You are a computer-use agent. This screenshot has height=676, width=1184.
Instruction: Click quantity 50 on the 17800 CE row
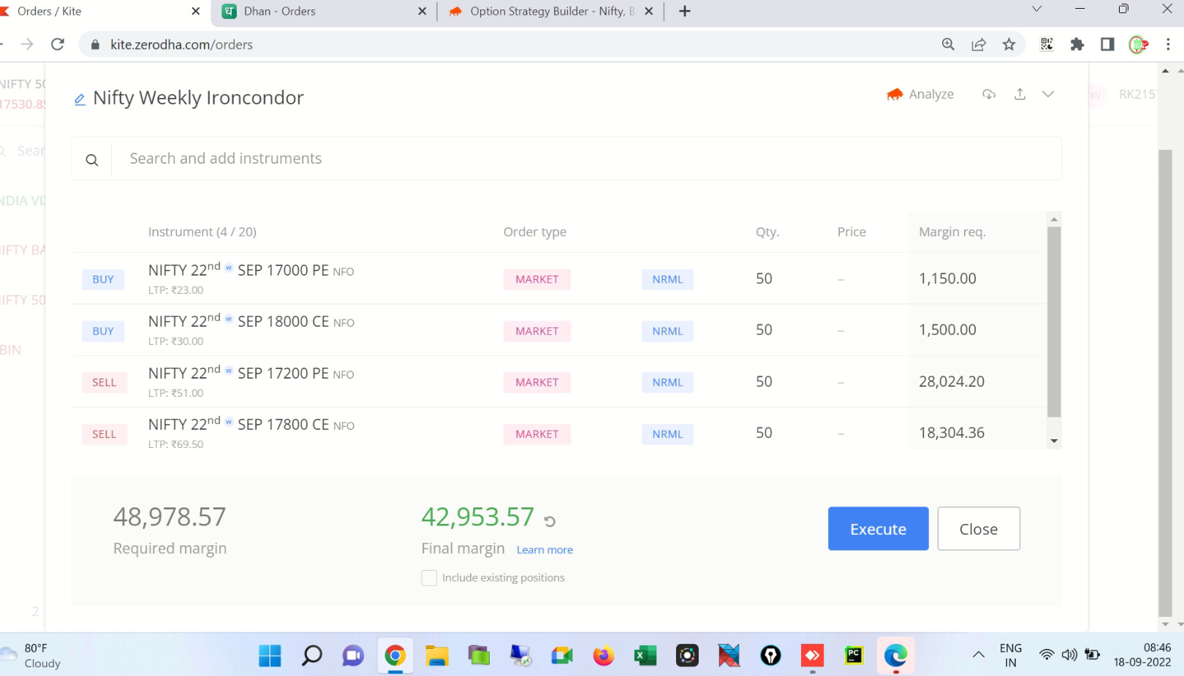click(764, 433)
